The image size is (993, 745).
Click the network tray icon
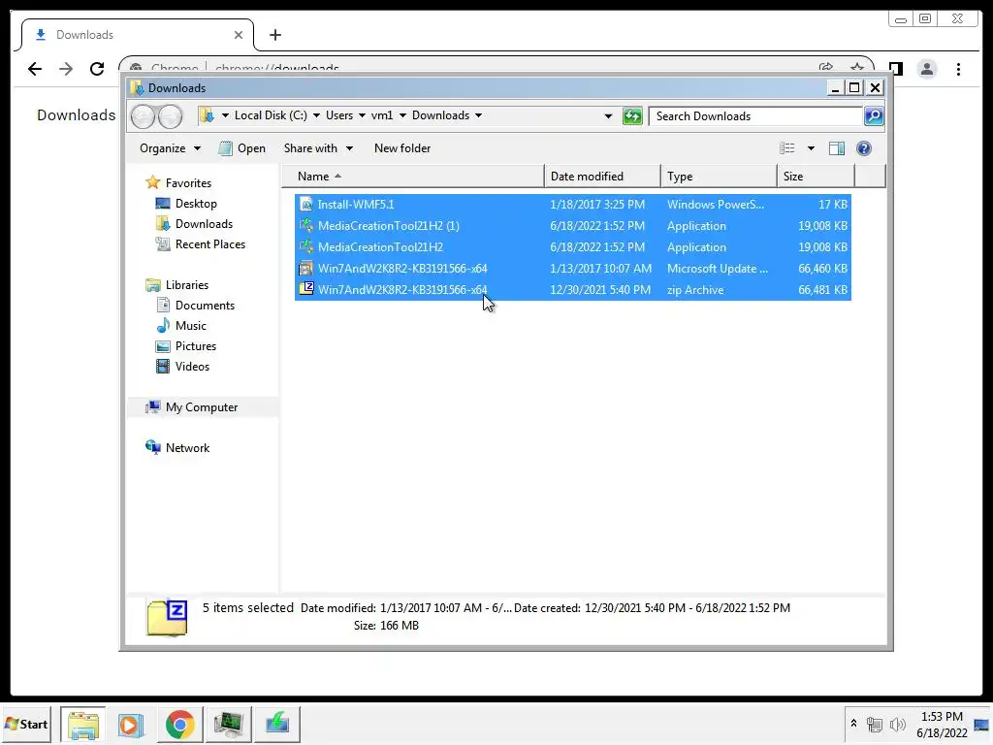[875, 724]
